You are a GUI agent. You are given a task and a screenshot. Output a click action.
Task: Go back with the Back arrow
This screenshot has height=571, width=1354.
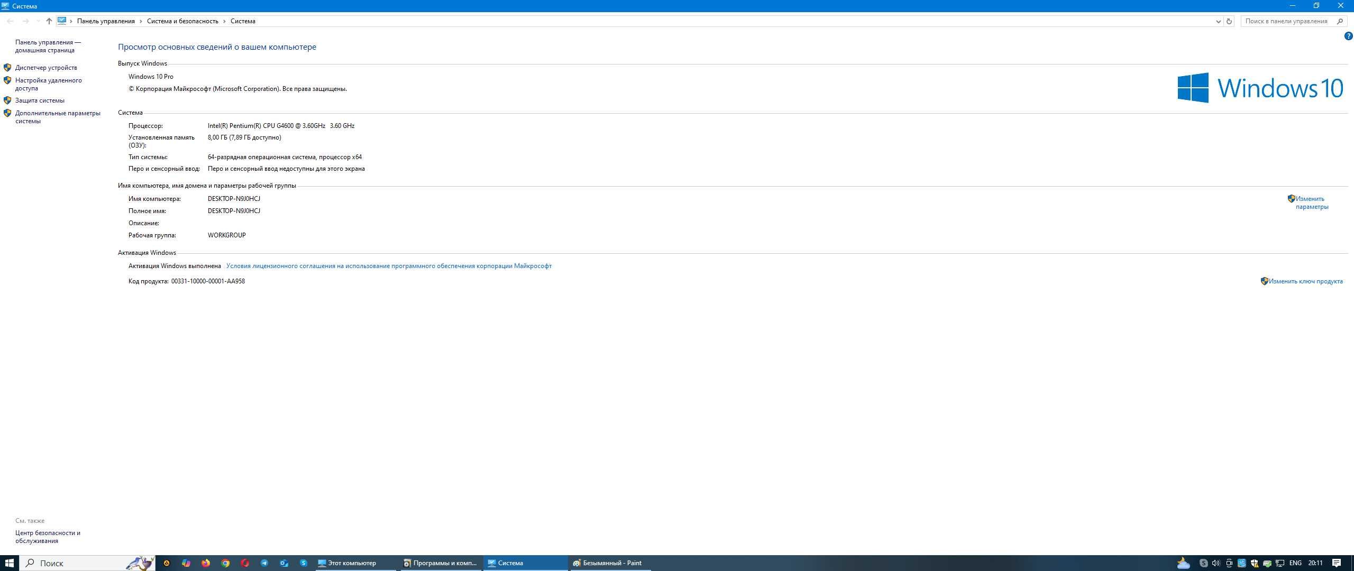(10, 21)
